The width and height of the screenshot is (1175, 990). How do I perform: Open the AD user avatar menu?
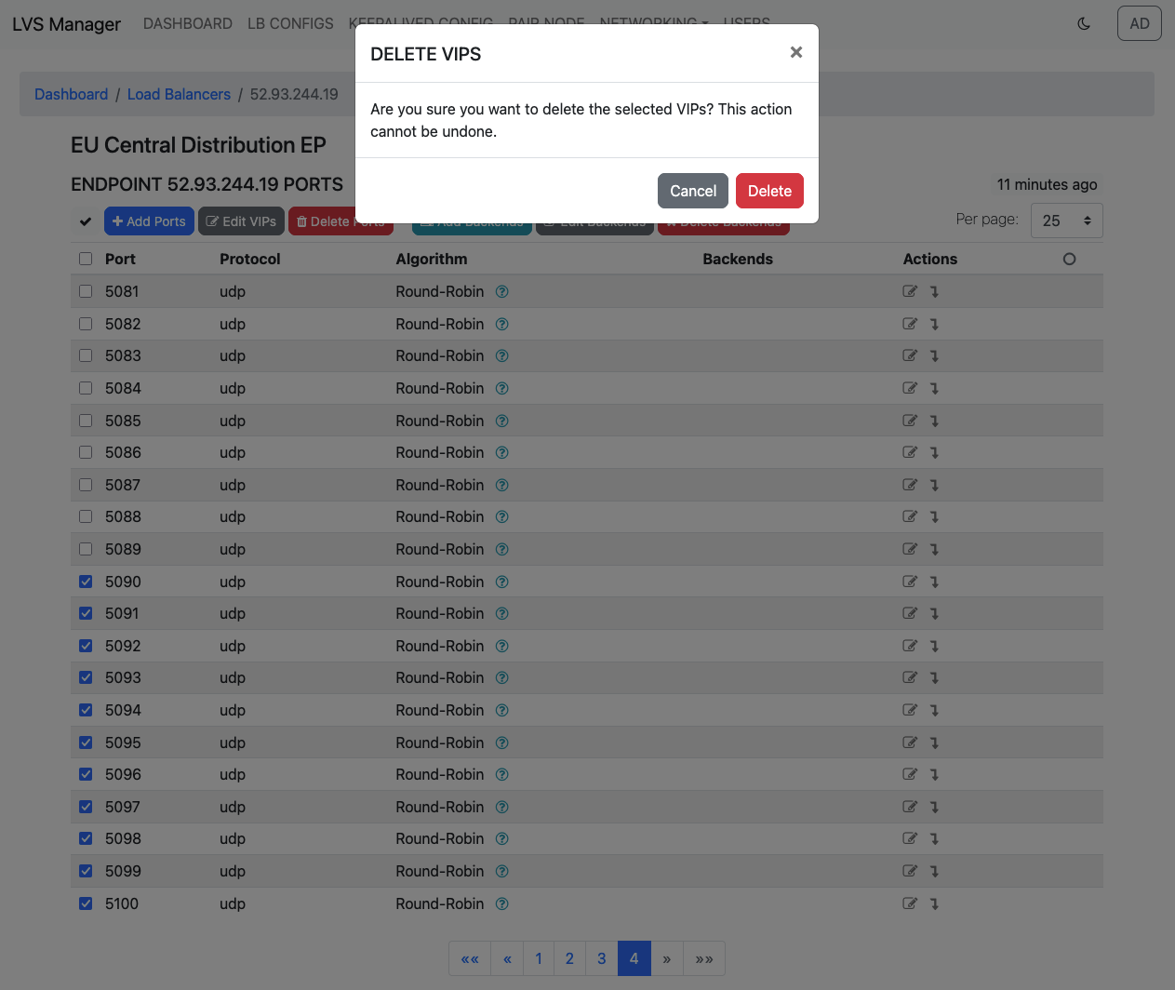[x=1140, y=24]
